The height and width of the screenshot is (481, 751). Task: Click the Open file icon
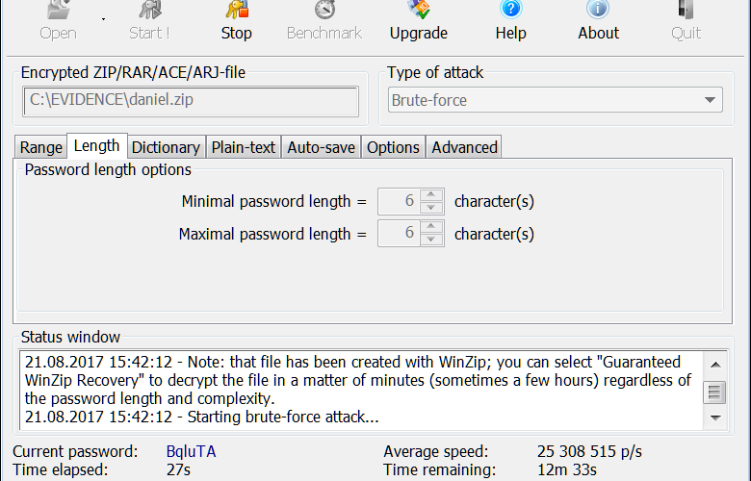coord(58,10)
